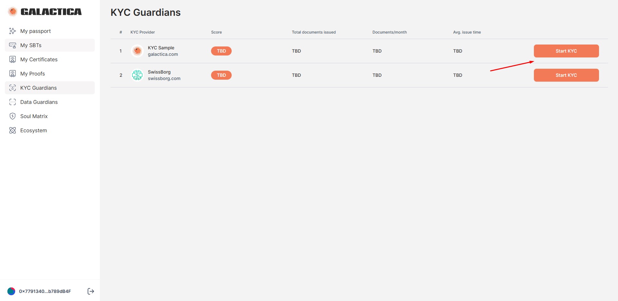Start KYC with KYC Sample provider
The height and width of the screenshot is (301, 618).
(x=566, y=51)
